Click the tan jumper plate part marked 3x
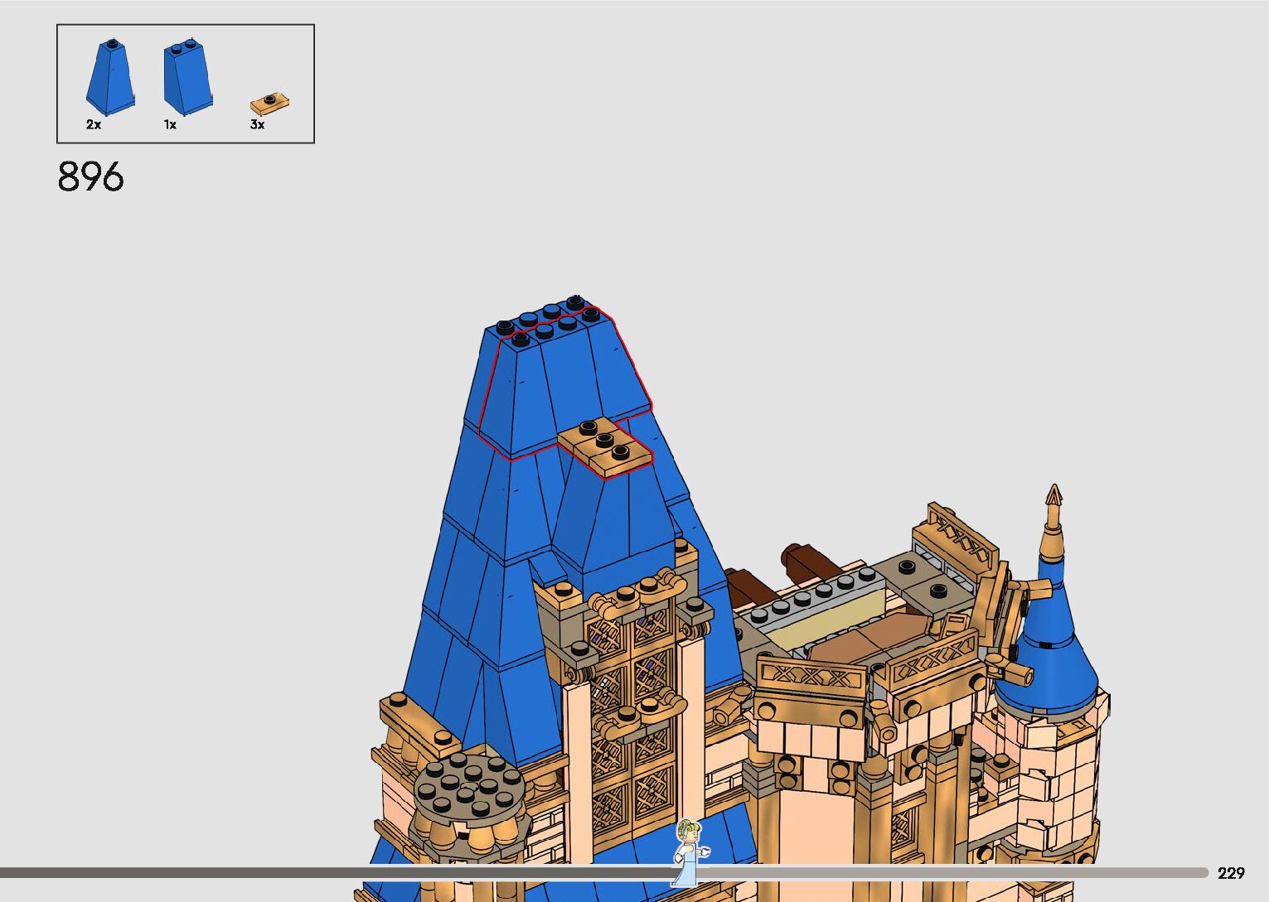 tap(270, 104)
